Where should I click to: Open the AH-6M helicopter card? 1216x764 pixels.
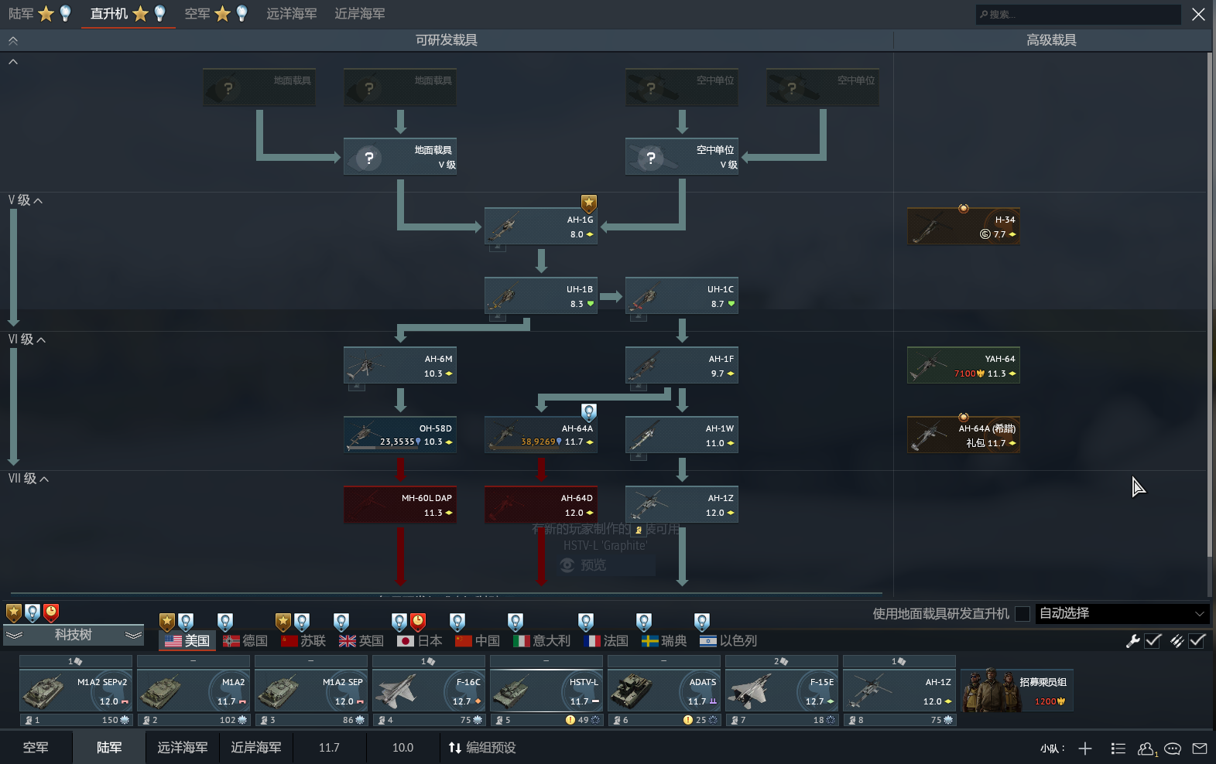click(x=399, y=365)
